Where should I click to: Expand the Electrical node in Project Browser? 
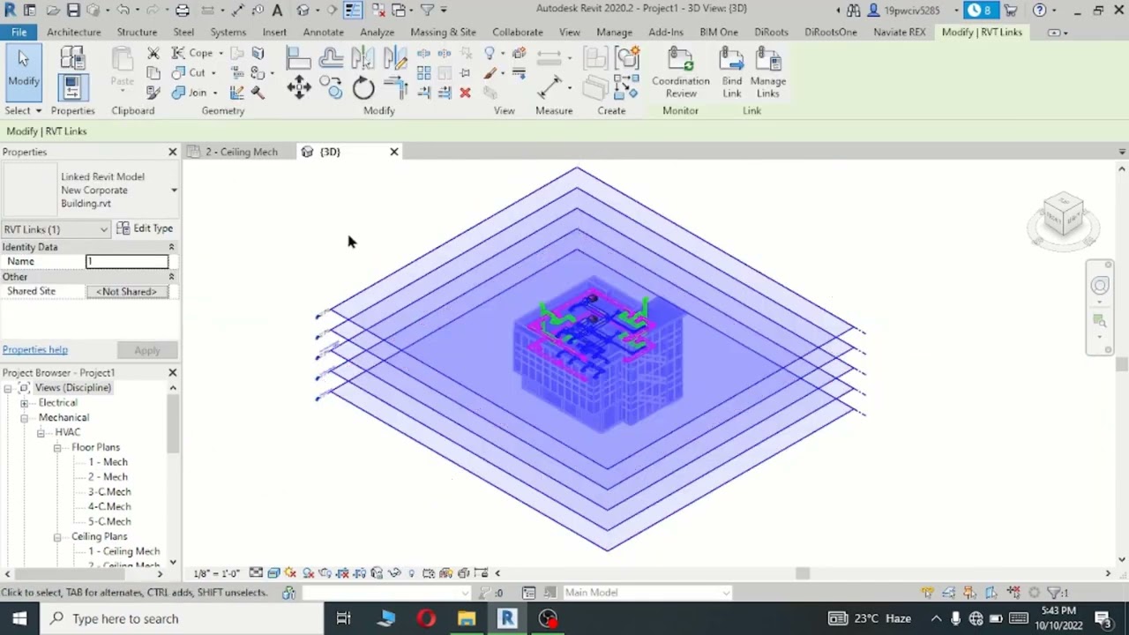(25, 403)
